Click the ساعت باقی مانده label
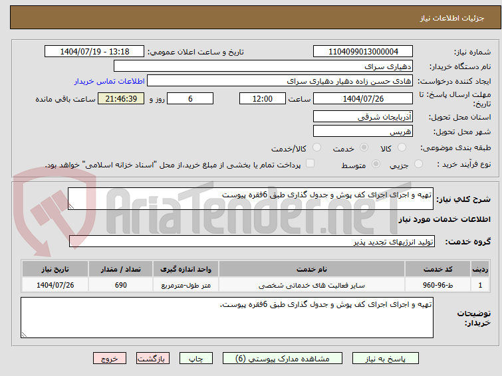 [x=65, y=99]
